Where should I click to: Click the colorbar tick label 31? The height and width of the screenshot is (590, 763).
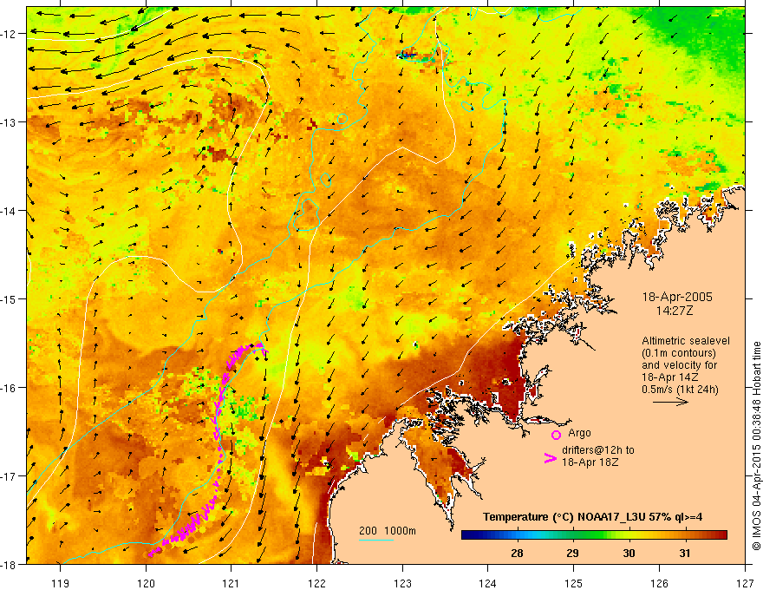pos(685,553)
